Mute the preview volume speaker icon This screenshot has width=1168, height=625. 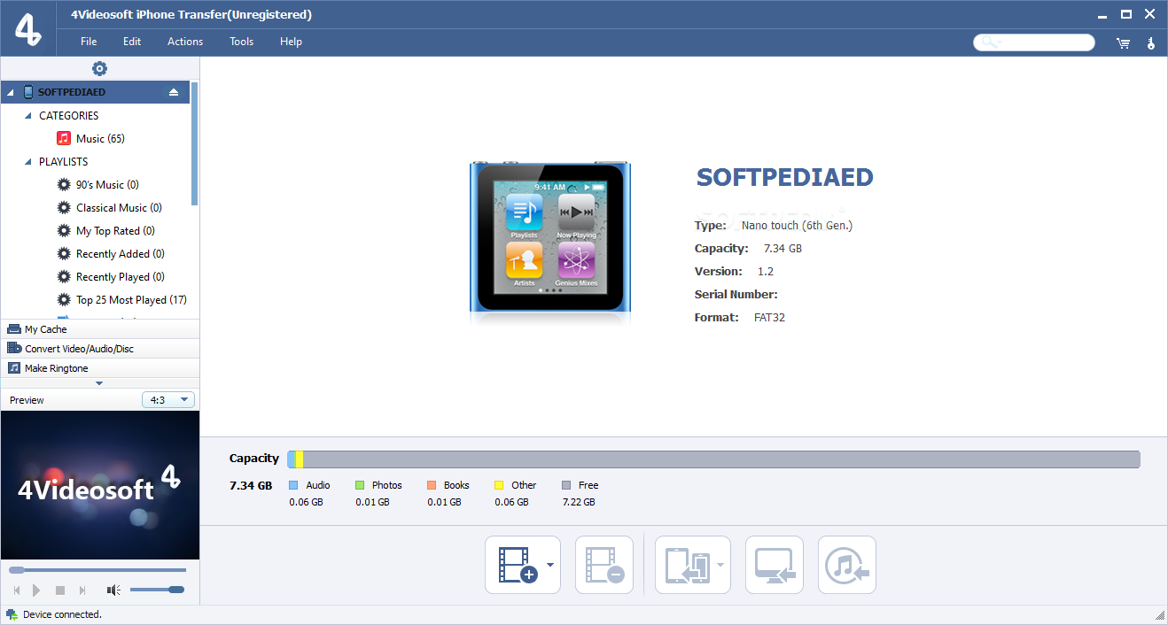point(113,590)
